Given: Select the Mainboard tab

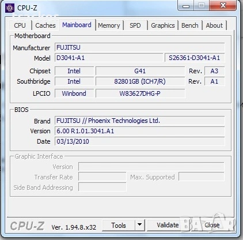Looking at the screenshot, I should click(x=77, y=25).
